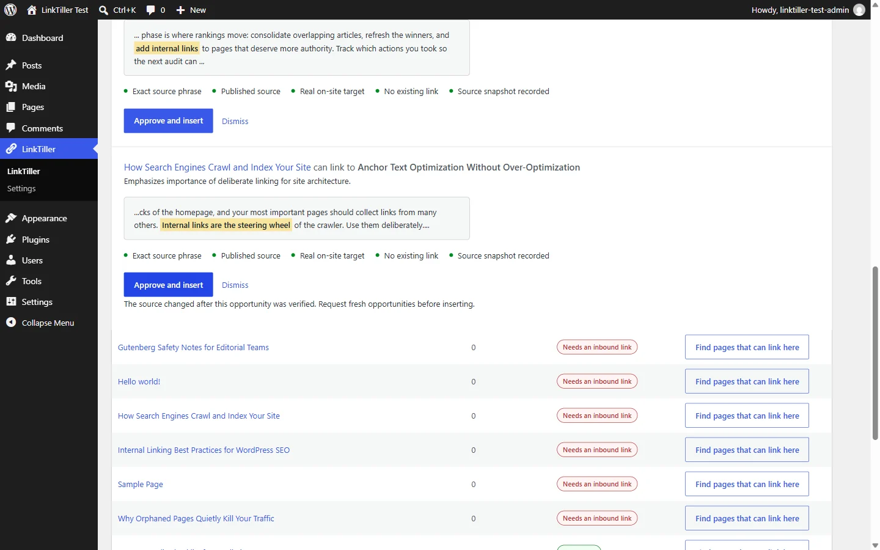Click the Media library icon
Viewport: 880px width, 550px height.
tap(11, 86)
